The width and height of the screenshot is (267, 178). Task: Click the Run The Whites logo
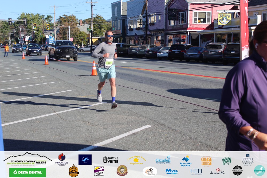[x=111, y=160]
